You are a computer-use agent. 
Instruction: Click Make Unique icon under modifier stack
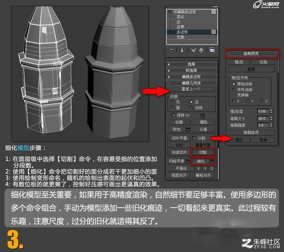[x=193, y=50]
